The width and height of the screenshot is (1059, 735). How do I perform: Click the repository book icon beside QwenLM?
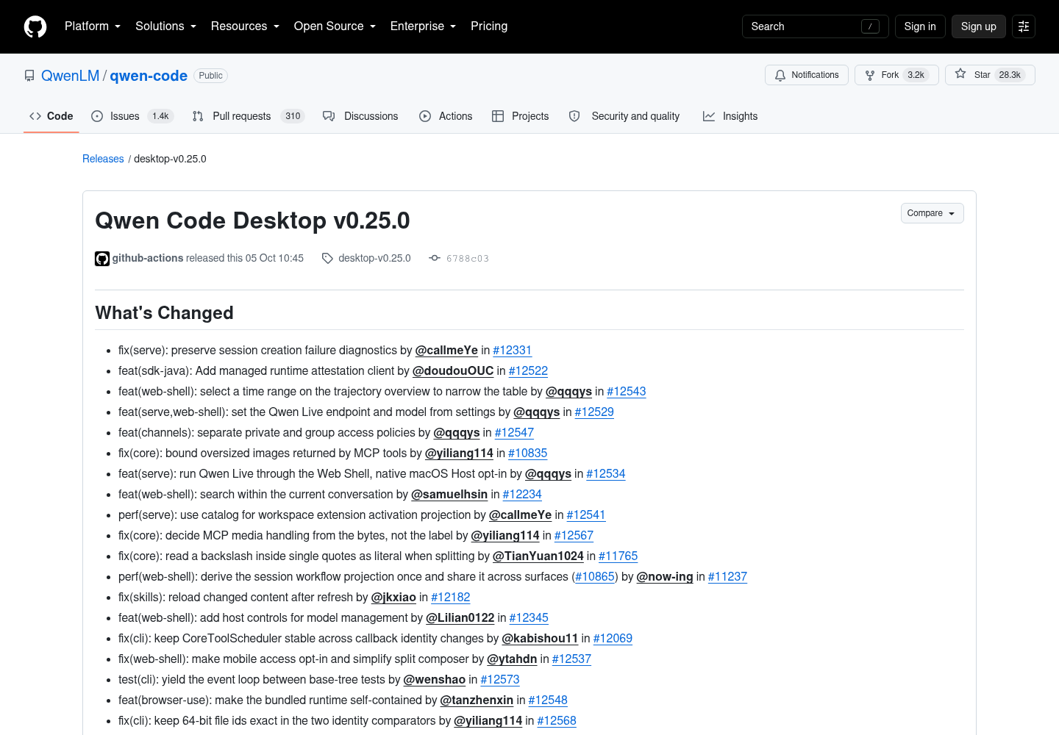click(x=29, y=76)
